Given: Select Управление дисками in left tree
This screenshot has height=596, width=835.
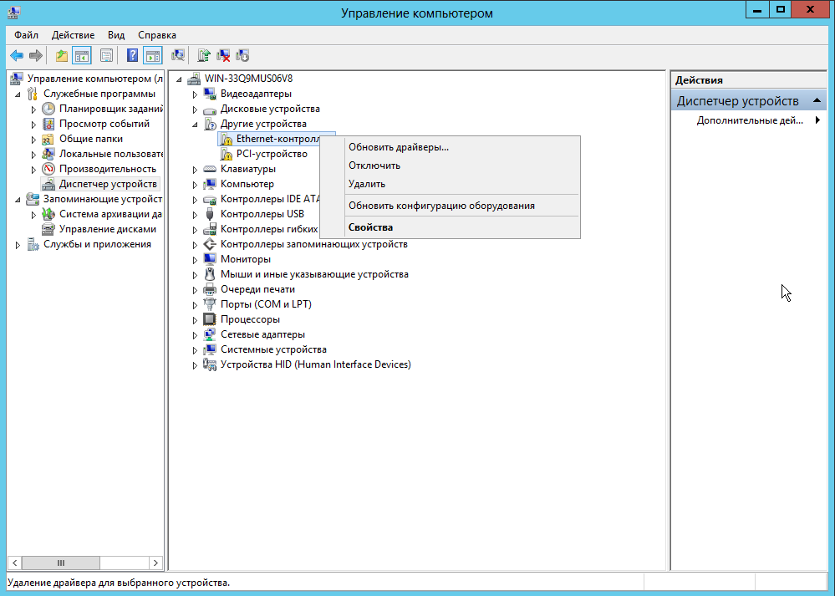Looking at the screenshot, I should (107, 229).
